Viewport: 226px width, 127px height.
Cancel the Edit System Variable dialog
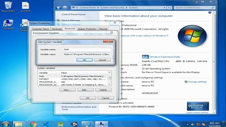[102, 60]
